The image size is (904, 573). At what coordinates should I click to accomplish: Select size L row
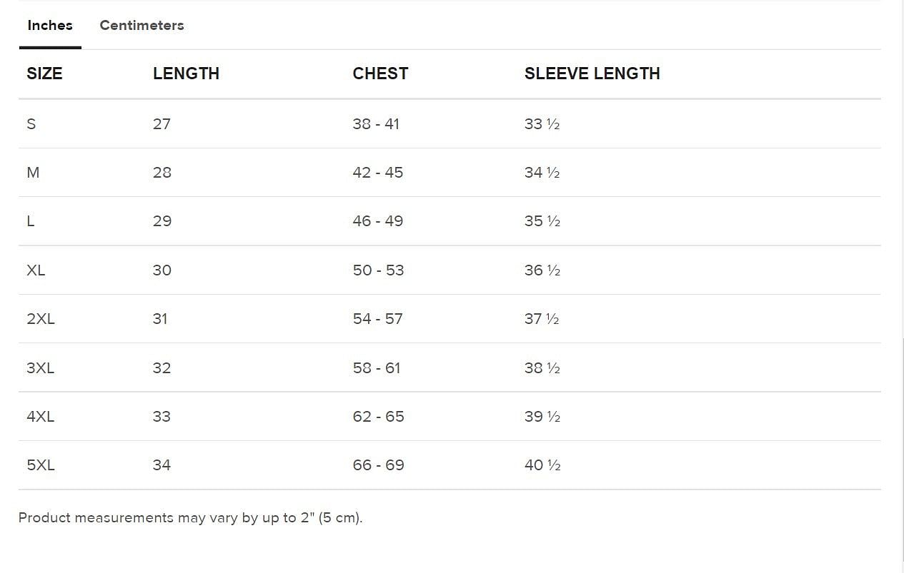pos(31,221)
